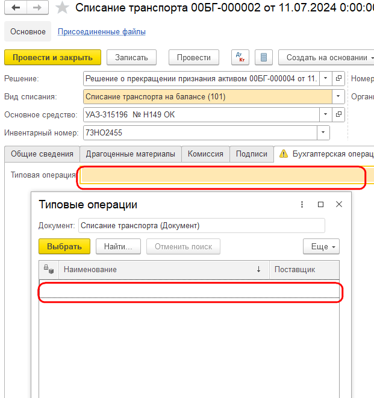Switch to the Драгоценные материалы tab

click(131, 154)
